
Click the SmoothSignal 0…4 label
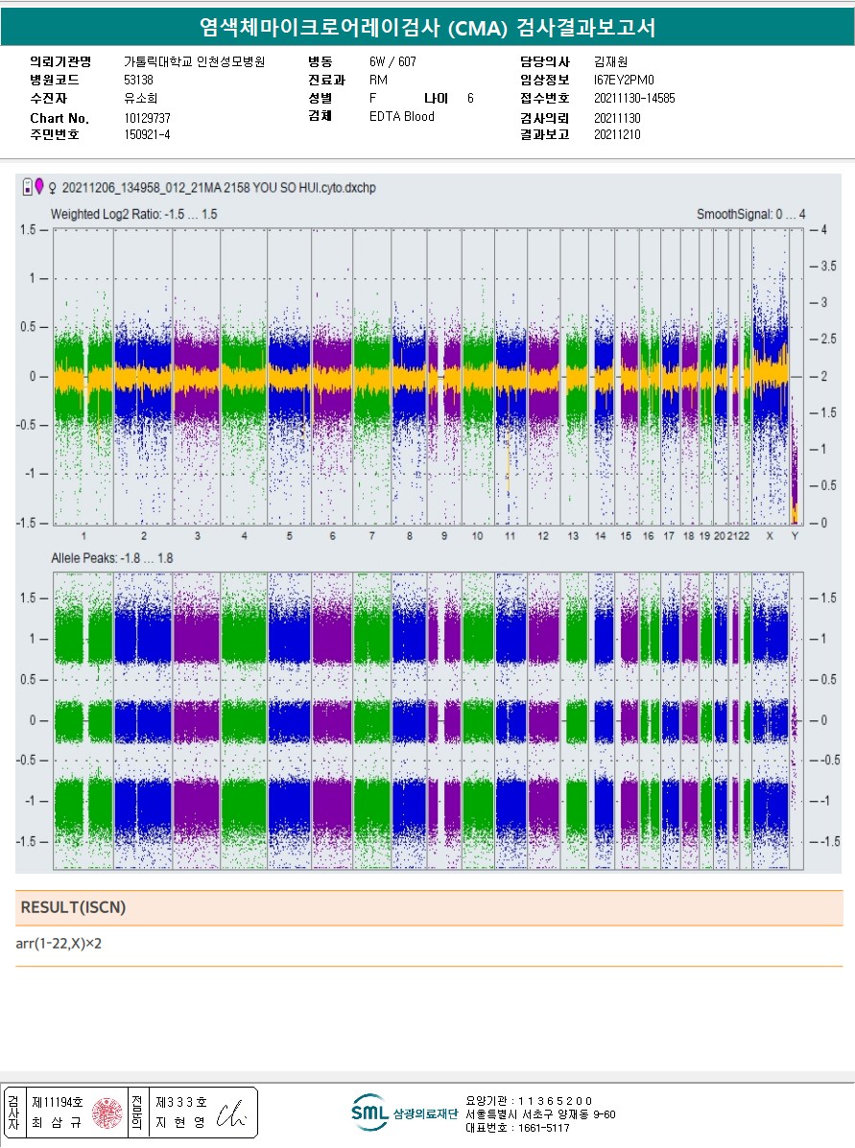coord(751,215)
